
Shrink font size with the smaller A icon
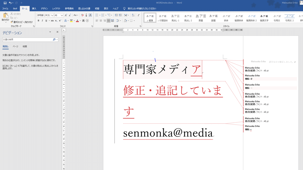click(70, 15)
